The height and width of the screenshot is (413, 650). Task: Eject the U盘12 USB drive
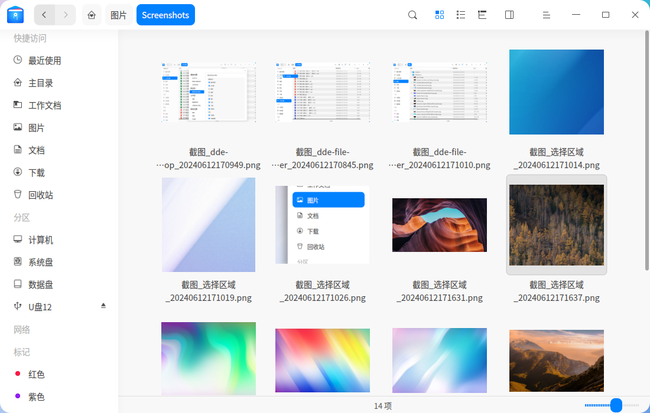click(x=103, y=306)
